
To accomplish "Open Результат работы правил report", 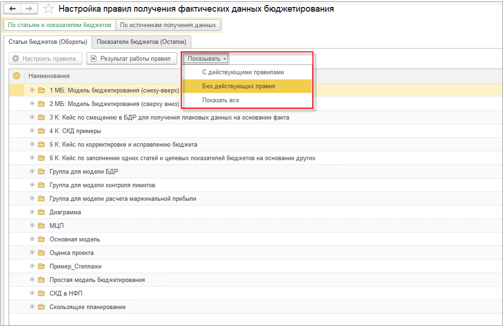I will 132,59.
